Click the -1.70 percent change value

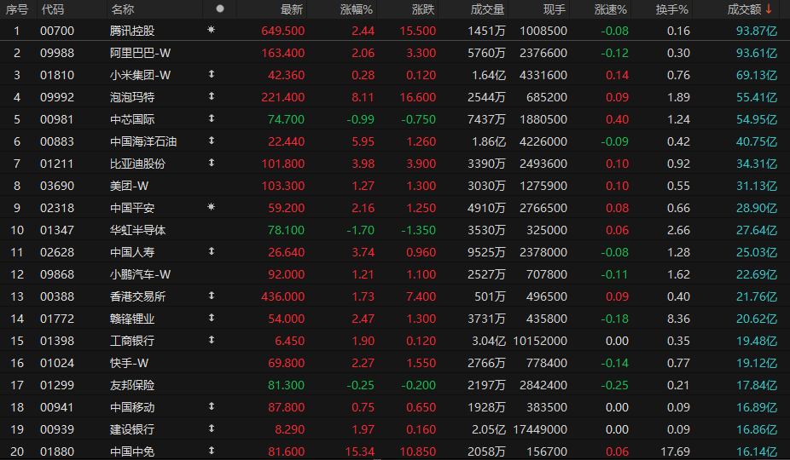click(x=361, y=230)
